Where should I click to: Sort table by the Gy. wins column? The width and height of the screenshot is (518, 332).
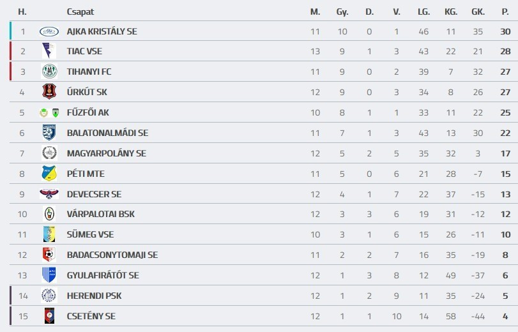(x=342, y=11)
